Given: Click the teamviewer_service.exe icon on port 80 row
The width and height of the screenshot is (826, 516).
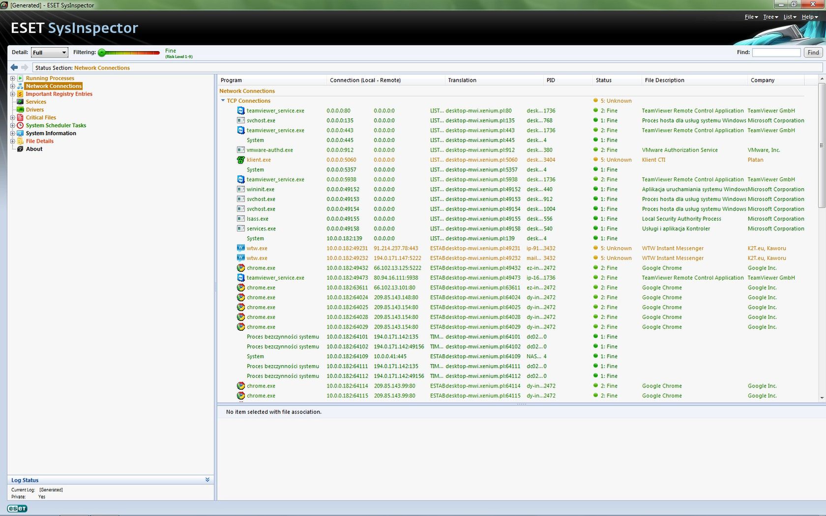Looking at the screenshot, I should (x=241, y=111).
